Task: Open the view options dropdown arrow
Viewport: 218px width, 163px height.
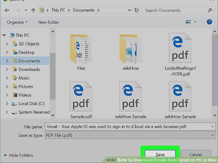Action: pyautogui.click(x=195, y=22)
